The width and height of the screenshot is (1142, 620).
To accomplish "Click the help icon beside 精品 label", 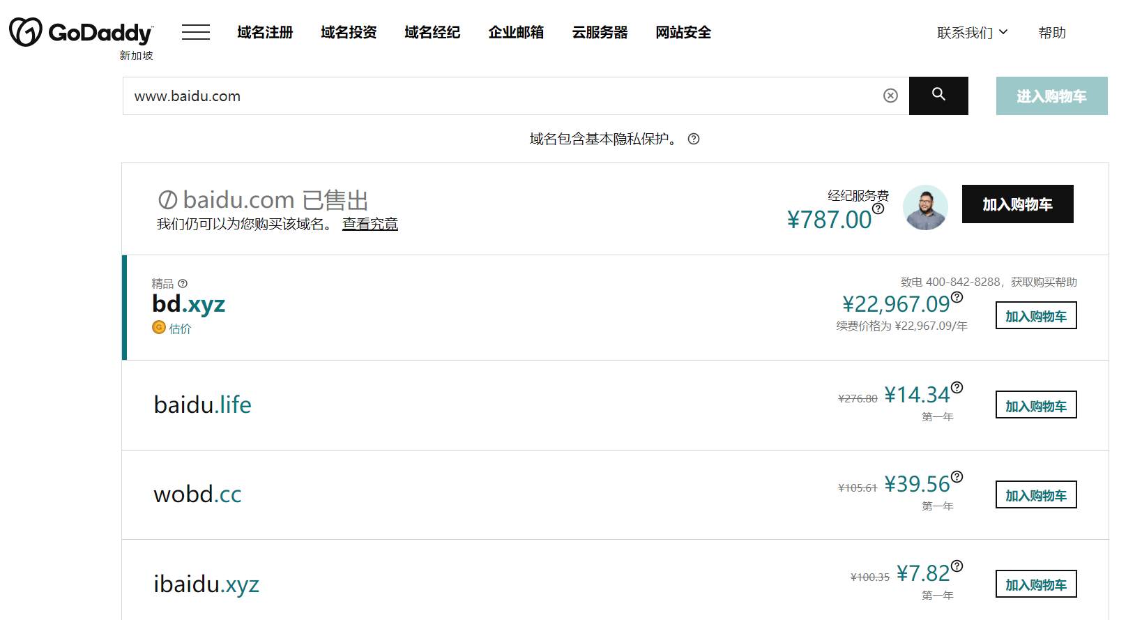I will (183, 284).
